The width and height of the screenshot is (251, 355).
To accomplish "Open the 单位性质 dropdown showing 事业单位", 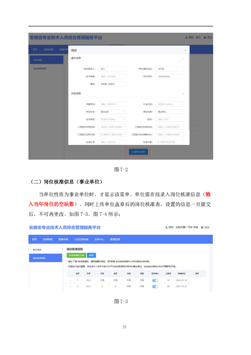I will click(x=169, y=112).
